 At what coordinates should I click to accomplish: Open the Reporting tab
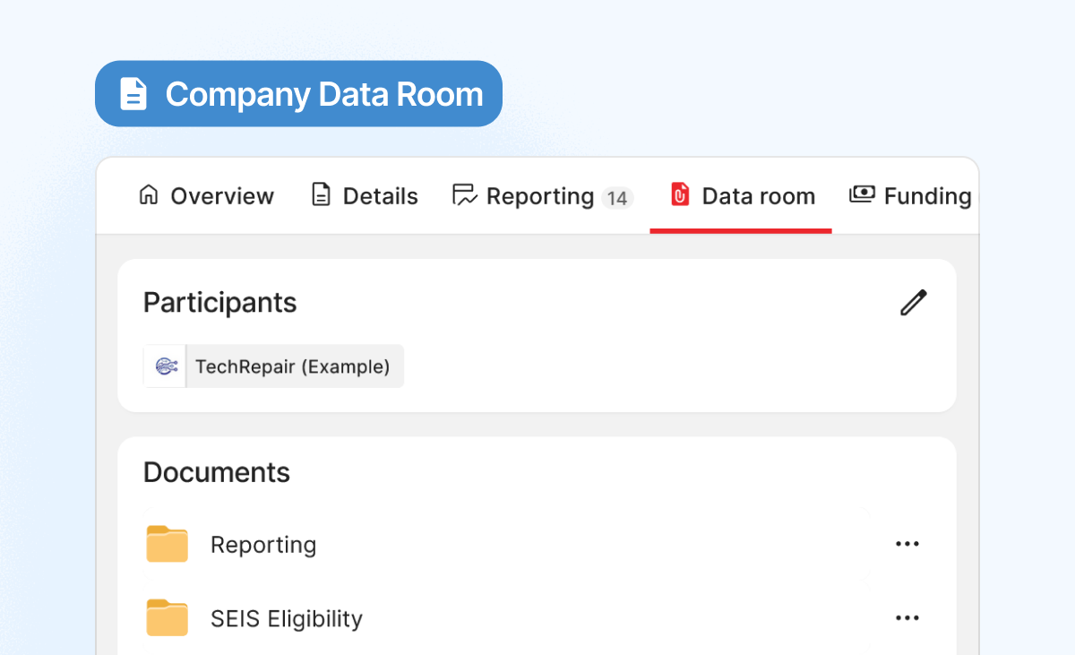point(543,196)
